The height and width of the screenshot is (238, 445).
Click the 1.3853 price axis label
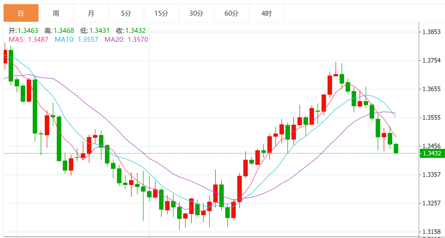pyautogui.click(x=431, y=32)
